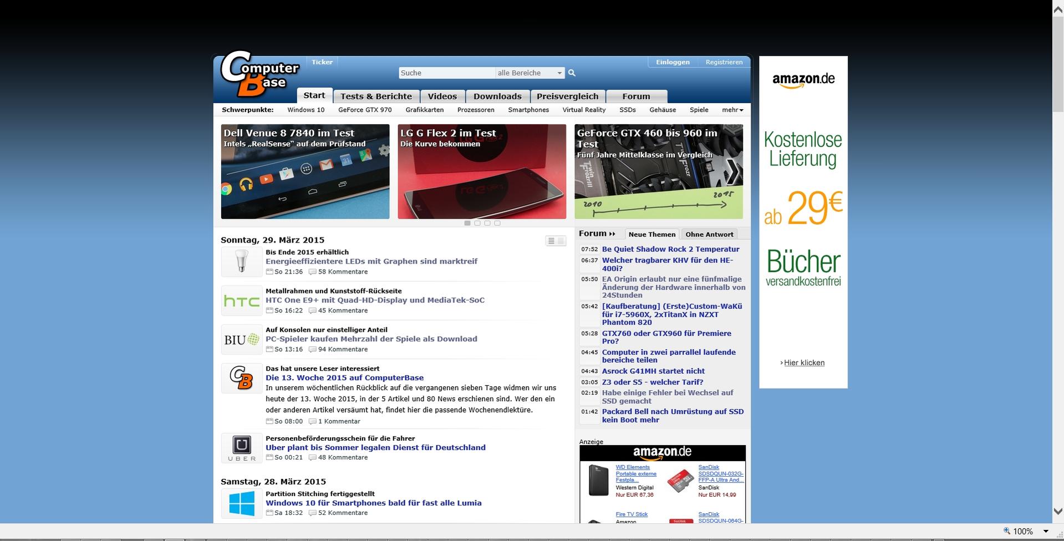
Task: Read 'Die 13. Woche 2015 auf ComputerBase'
Action: click(x=344, y=378)
